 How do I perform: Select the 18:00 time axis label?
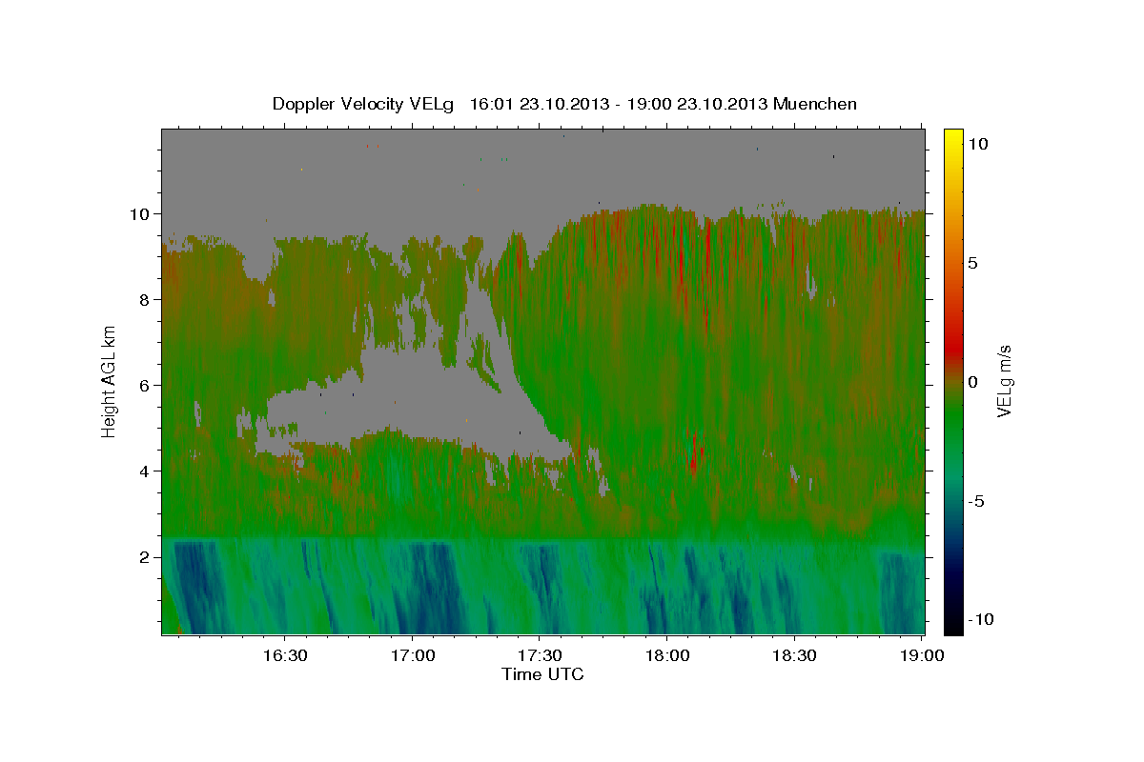(x=668, y=655)
